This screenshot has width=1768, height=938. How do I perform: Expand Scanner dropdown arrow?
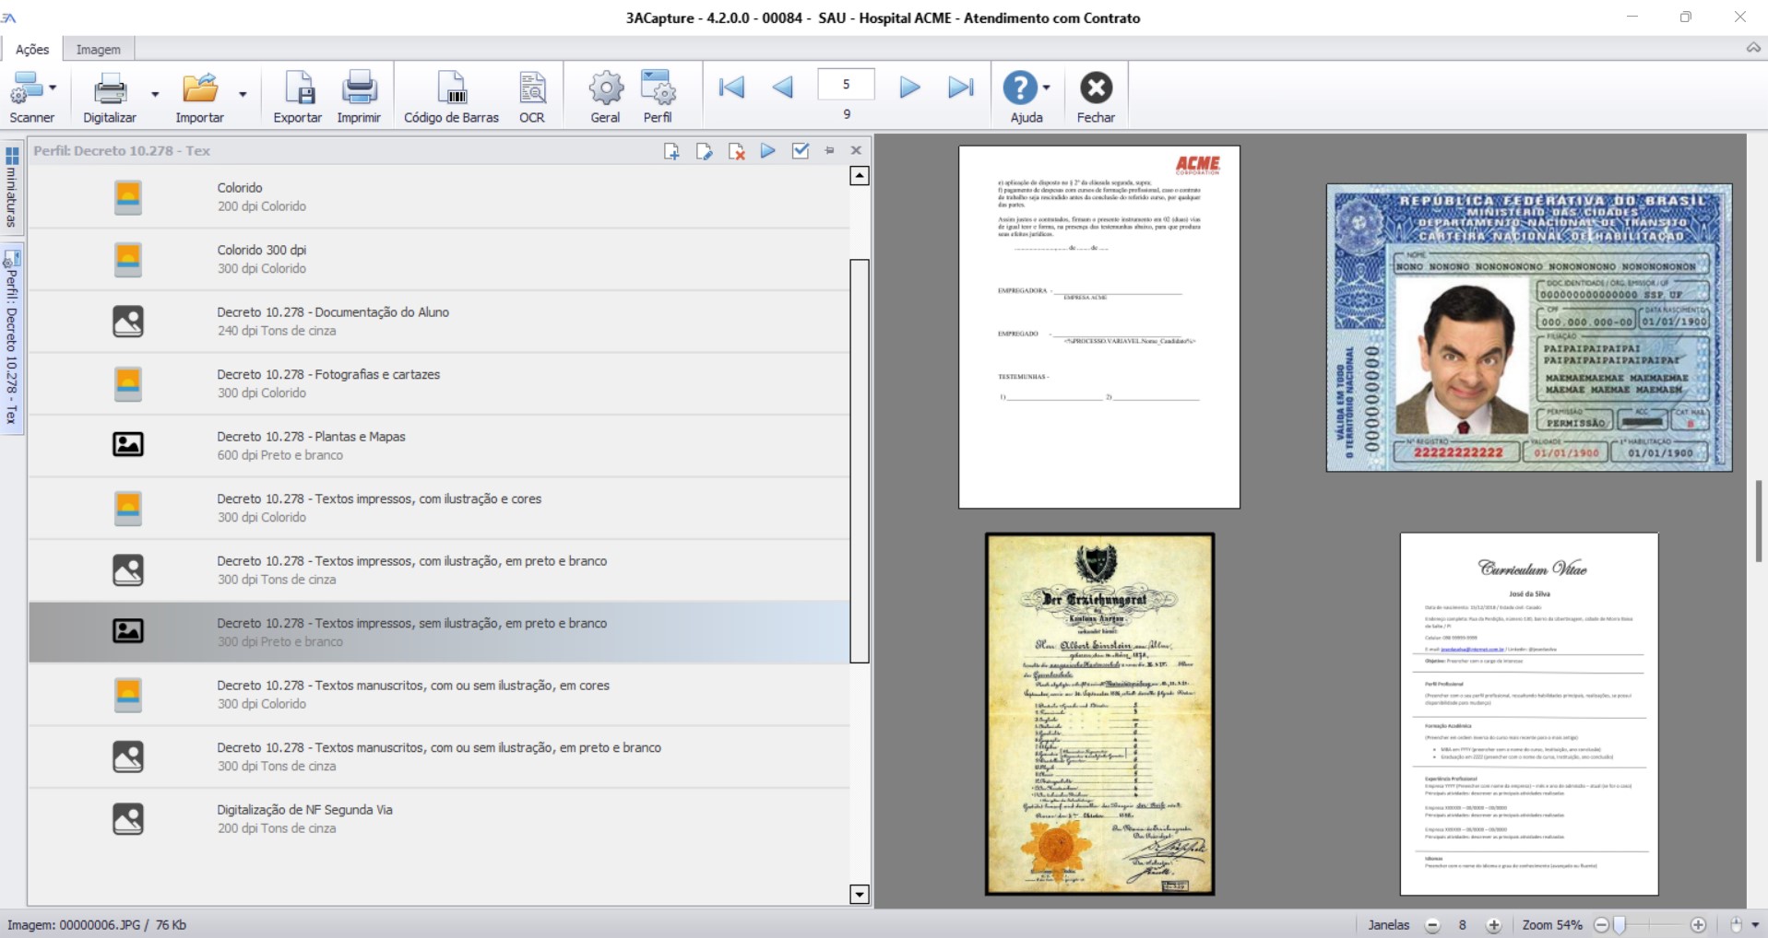click(53, 88)
